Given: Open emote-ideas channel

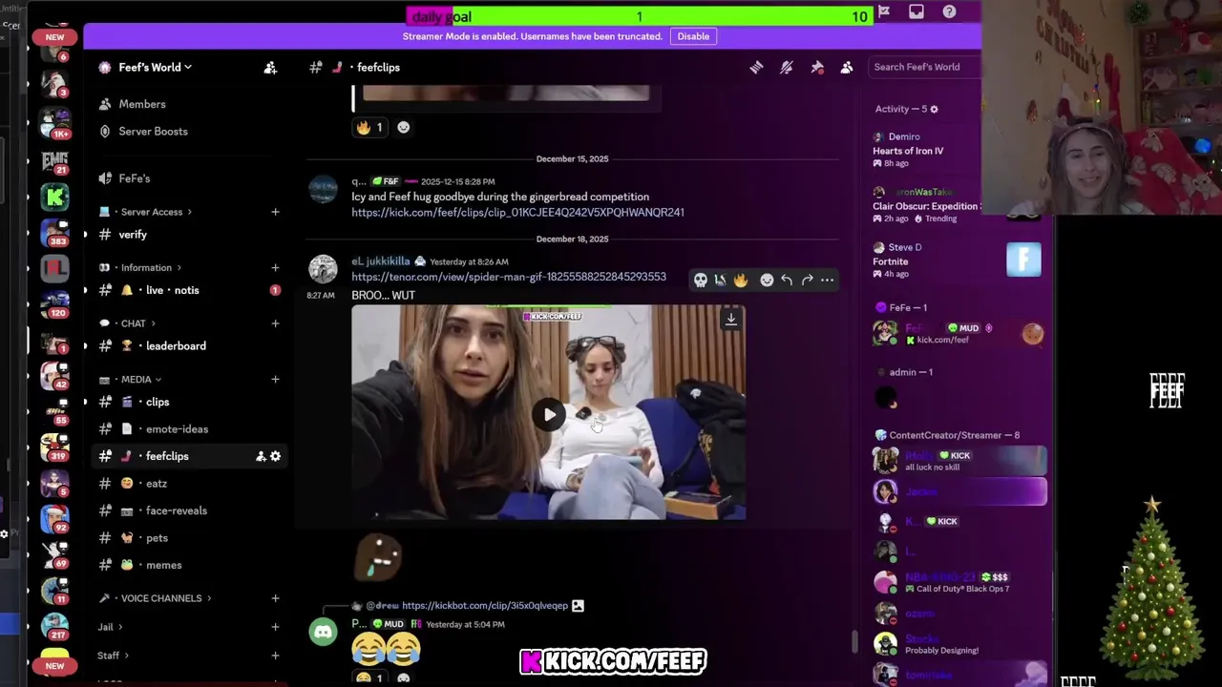Looking at the screenshot, I should [x=177, y=429].
